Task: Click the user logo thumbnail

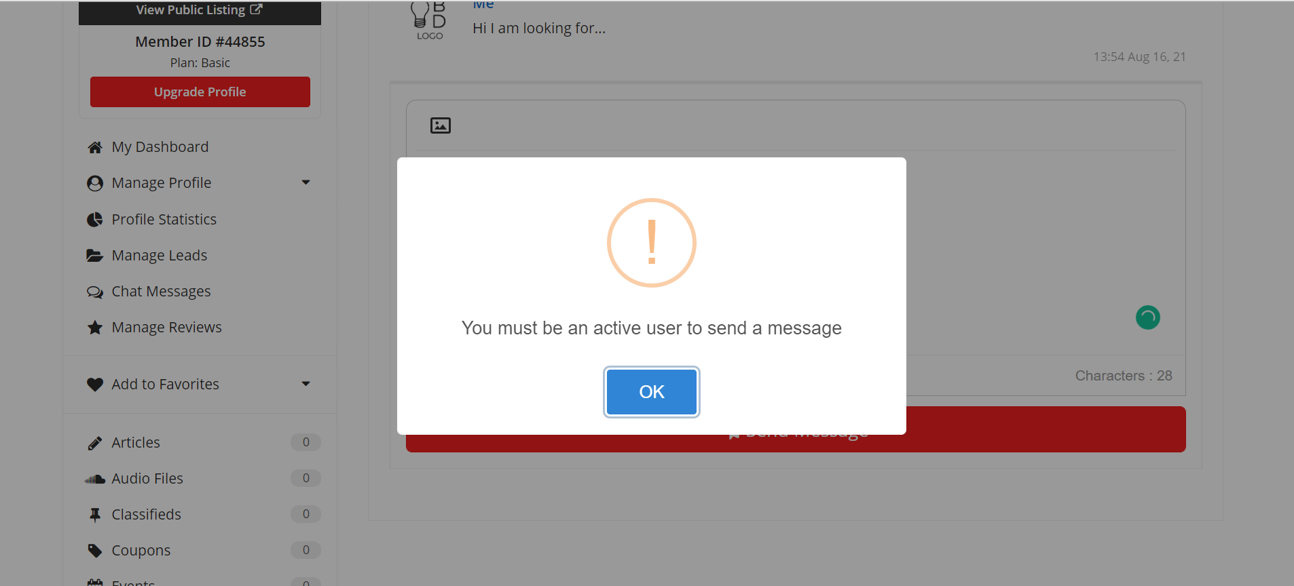Action: pos(429,20)
